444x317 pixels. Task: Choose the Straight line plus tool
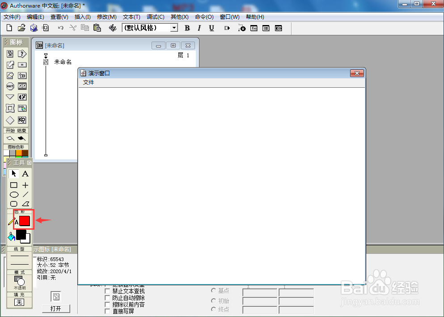(25, 185)
